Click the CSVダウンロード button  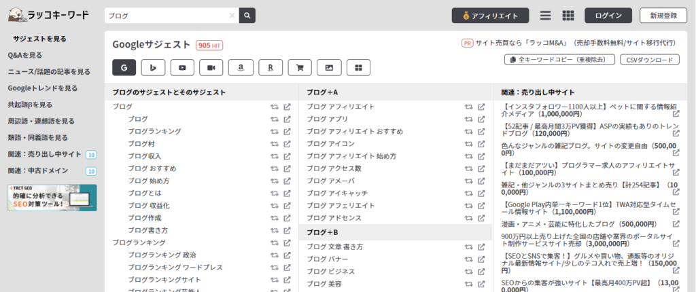point(650,60)
